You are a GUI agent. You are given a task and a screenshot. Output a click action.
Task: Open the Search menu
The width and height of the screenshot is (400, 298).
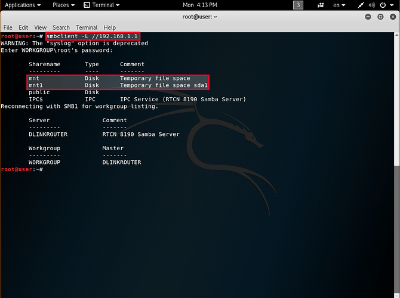pos(61,27)
